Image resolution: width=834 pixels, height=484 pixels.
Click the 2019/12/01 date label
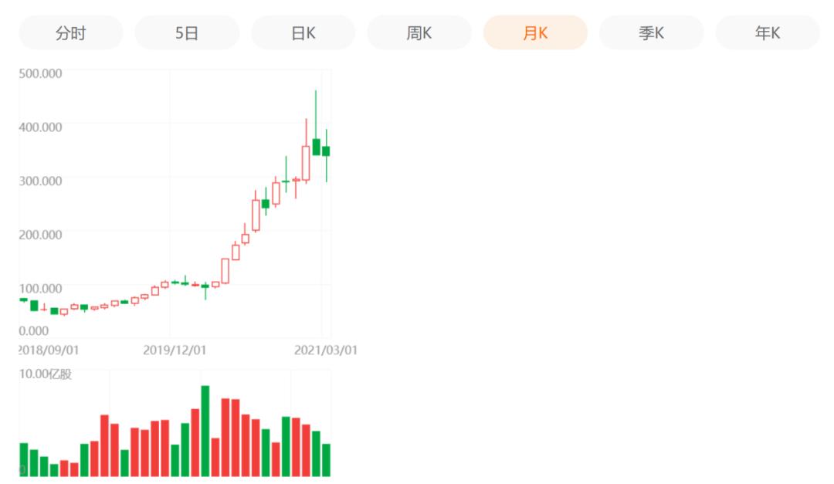[175, 350]
